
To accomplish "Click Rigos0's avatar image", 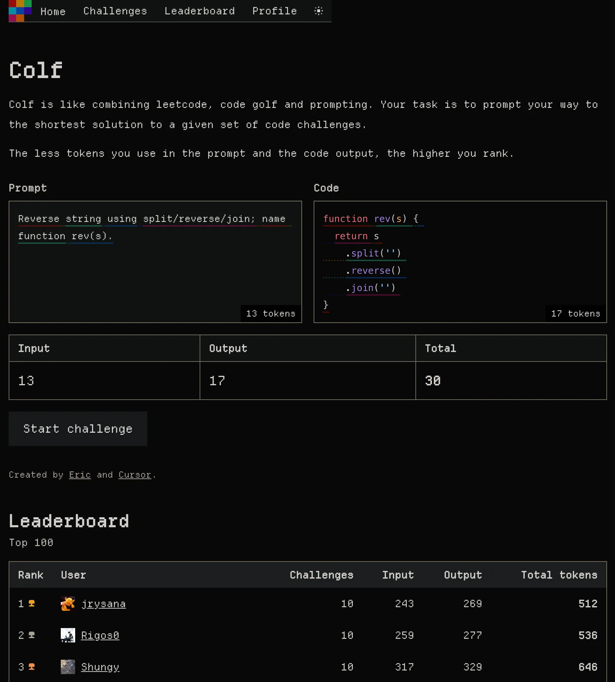I will [x=68, y=635].
